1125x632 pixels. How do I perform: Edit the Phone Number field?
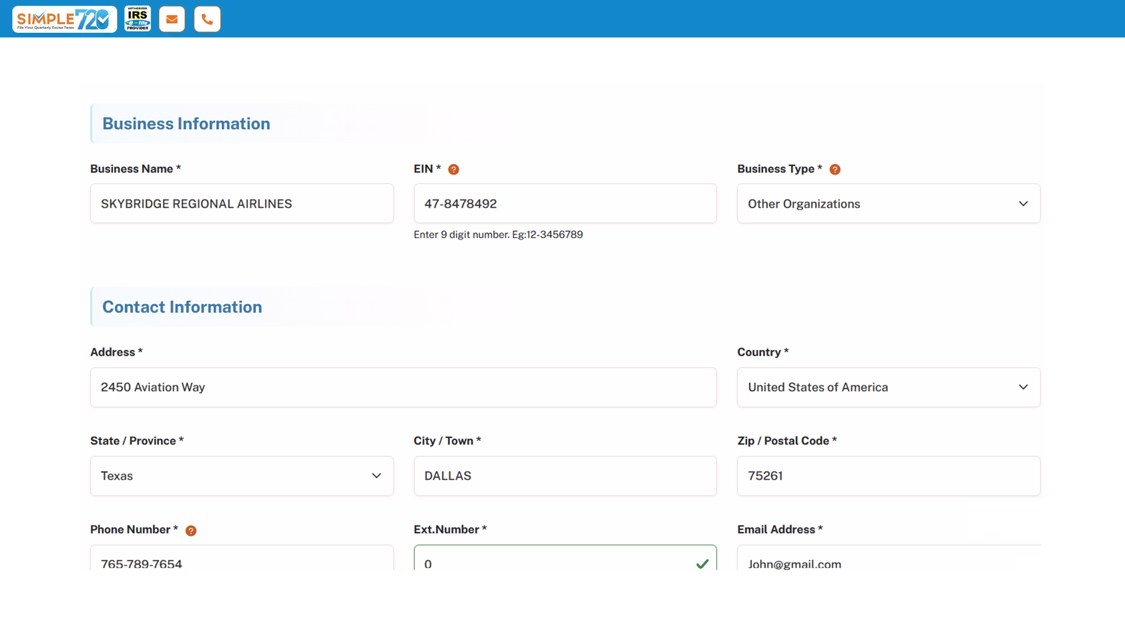pos(242,558)
